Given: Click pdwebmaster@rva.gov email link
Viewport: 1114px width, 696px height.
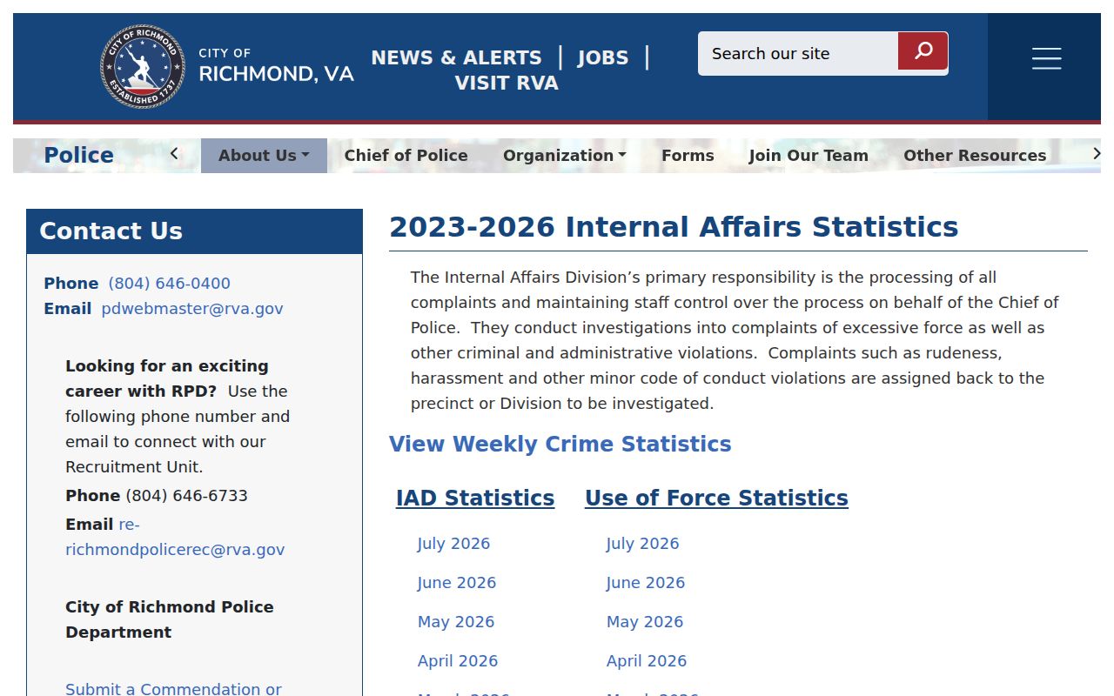Looking at the screenshot, I should coord(192,308).
